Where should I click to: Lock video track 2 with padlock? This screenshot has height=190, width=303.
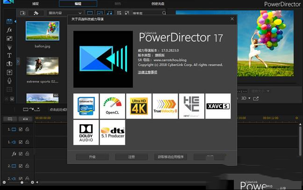point(27,166)
